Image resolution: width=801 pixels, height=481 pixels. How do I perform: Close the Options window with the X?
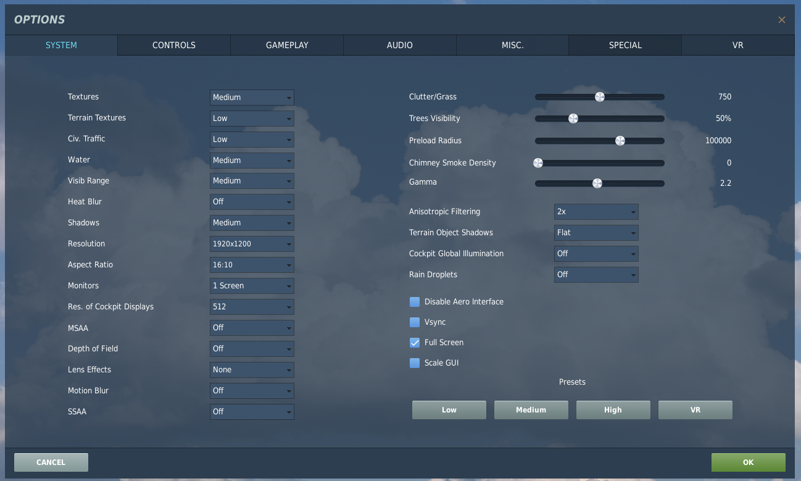(781, 20)
